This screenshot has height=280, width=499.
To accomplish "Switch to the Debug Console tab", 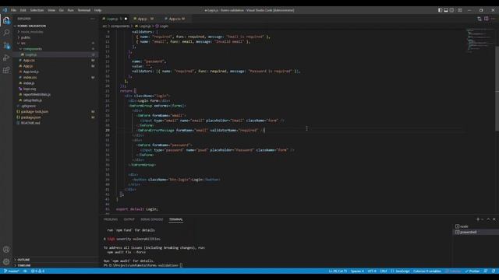I will [152, 219].
